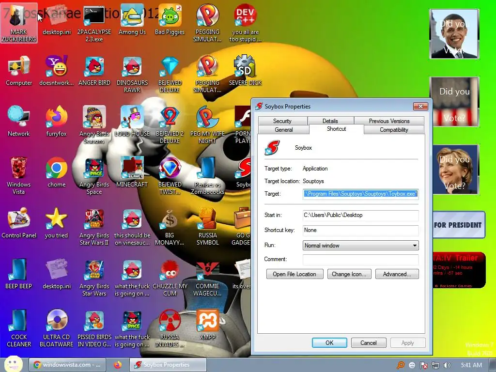This screenshot has width=496, height=372.
Task: Select the 2PACALYPSE 2.3.exe desktop icon
Action: (x=94, y=23)
